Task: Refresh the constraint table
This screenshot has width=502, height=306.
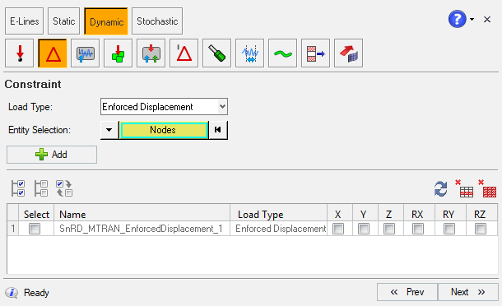Action: 441,189
